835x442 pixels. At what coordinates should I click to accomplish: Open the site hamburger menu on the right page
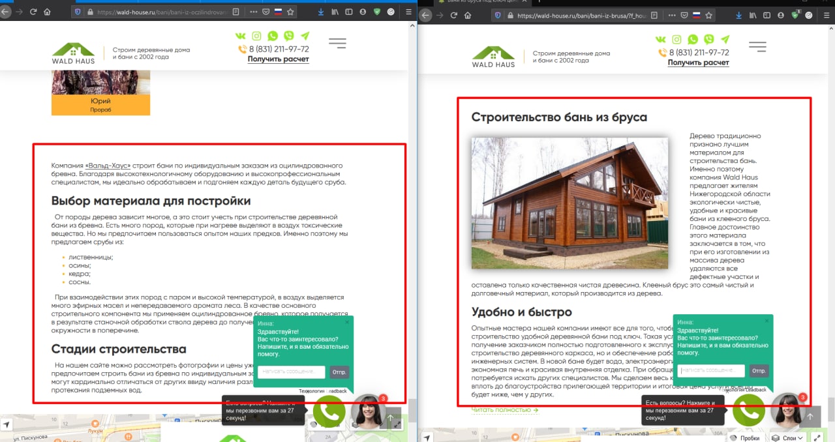coord(757,47)
